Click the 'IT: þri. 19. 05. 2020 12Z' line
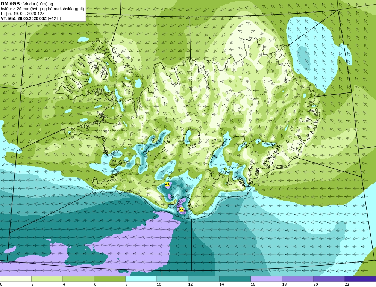This screenshot has width=376, height=287. pyautogui.click(x=22, y=14)
